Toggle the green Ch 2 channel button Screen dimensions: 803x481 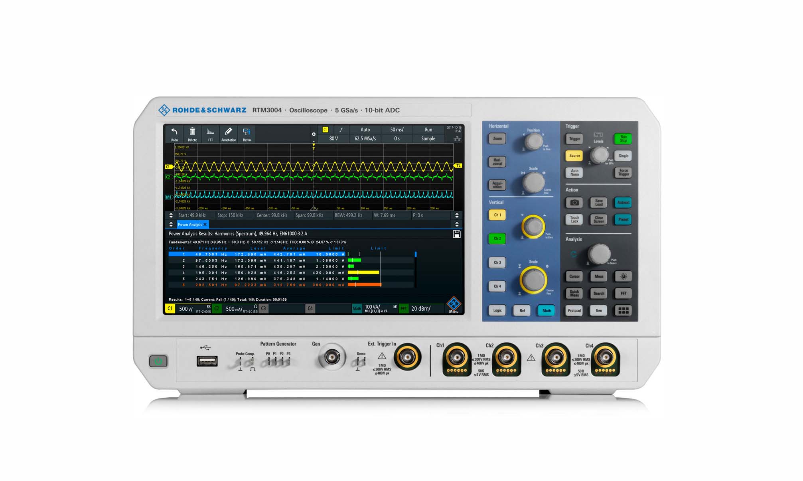497,239
